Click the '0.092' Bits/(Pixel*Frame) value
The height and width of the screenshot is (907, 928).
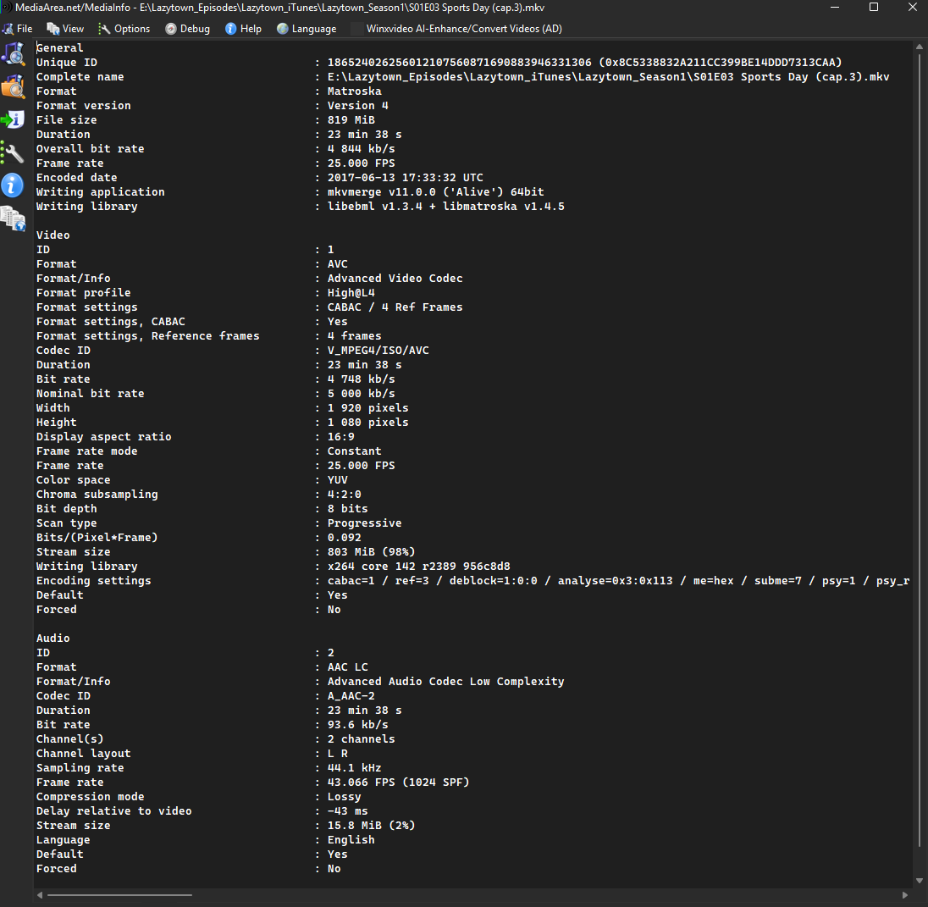(x=344, y=538)
